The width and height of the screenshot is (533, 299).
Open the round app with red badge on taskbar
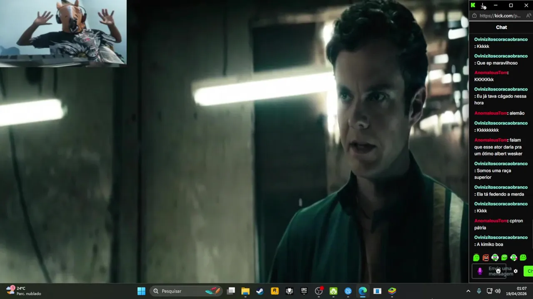[x=319, y=291]
